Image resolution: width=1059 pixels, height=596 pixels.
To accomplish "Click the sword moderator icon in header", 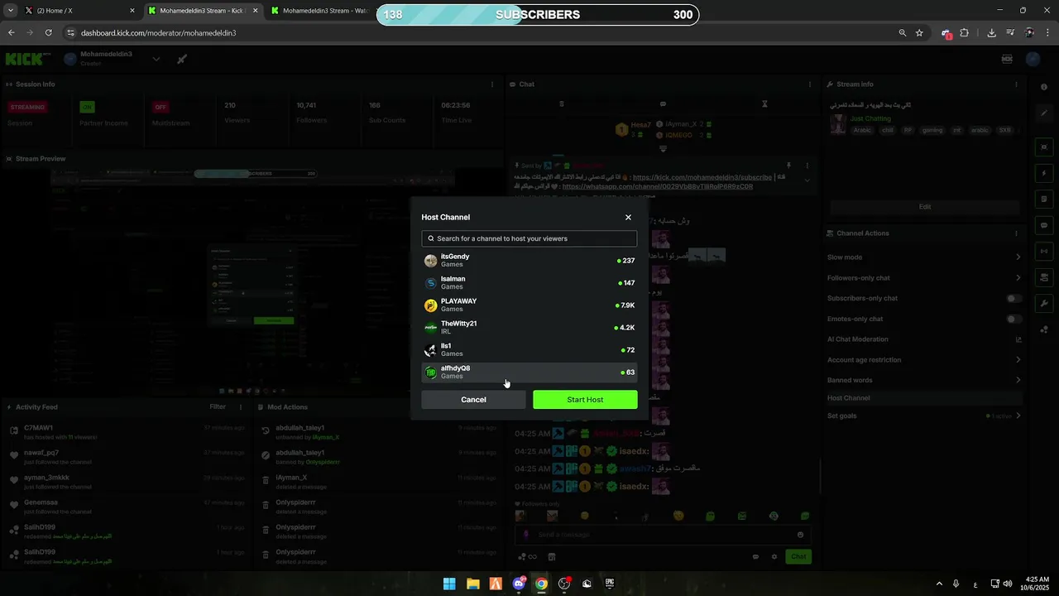I will (x=182, y=59).
